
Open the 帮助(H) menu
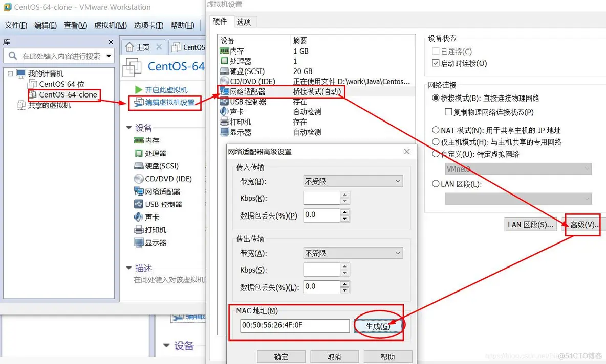coord(182,26)
